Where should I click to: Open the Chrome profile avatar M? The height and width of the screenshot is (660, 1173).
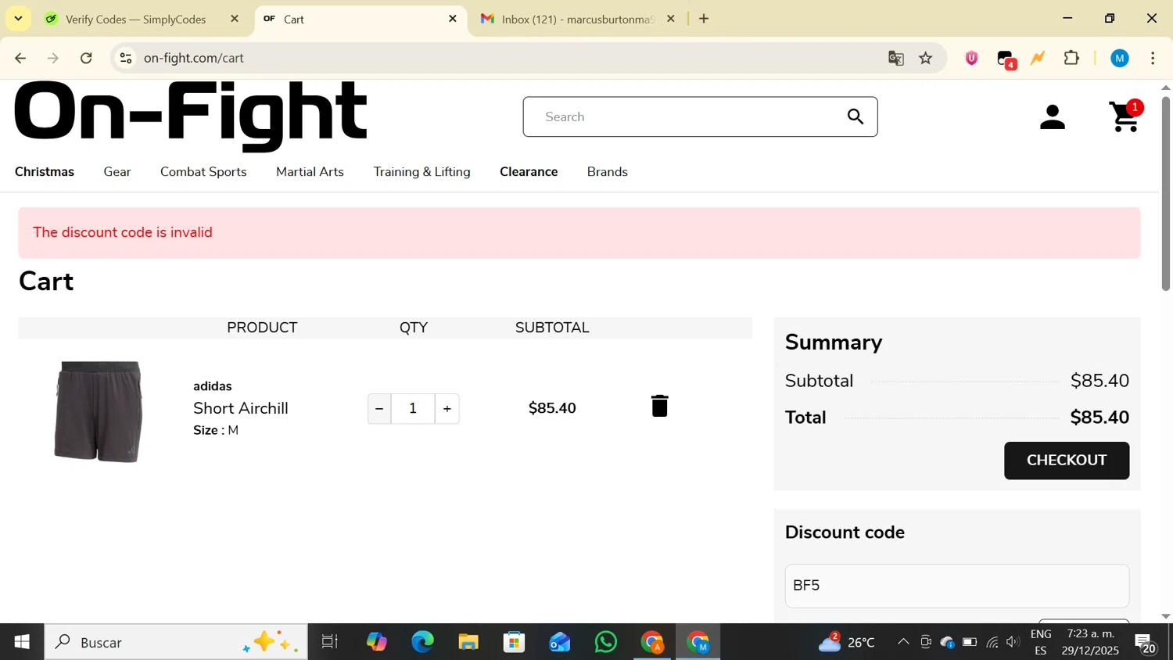click(x=1120, y=59)
